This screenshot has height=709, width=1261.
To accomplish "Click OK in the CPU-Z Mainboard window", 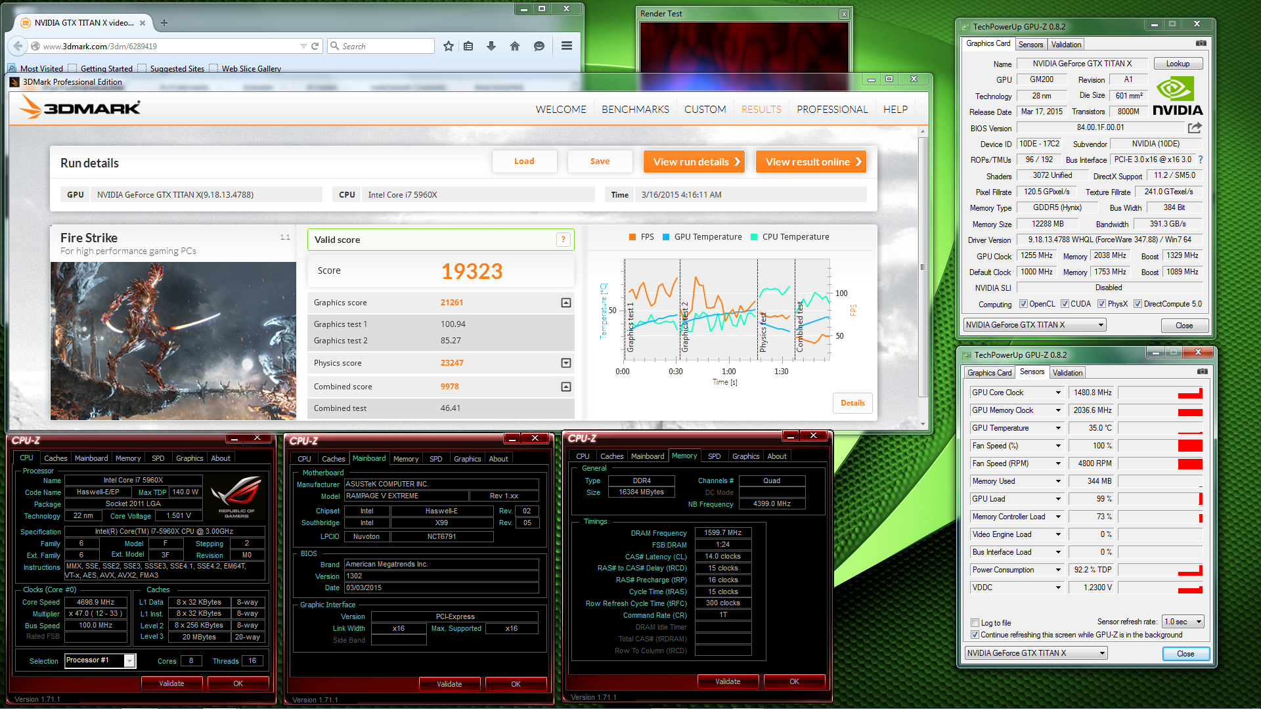I will 516,684.
